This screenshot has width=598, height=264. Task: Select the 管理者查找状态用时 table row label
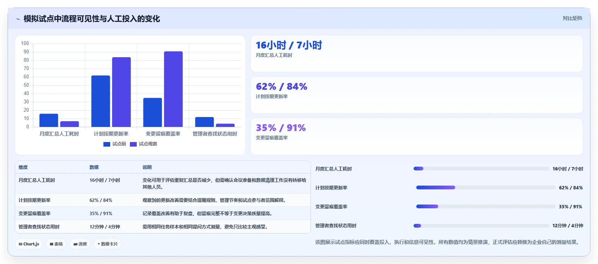point(39,227)
